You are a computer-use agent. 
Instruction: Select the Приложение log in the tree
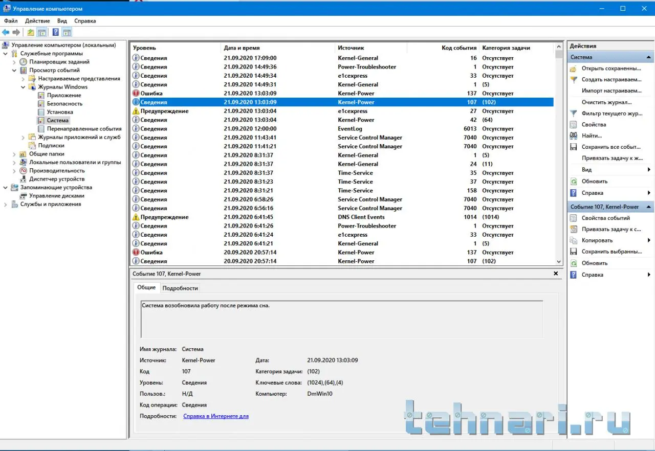(x=64, y=95)
